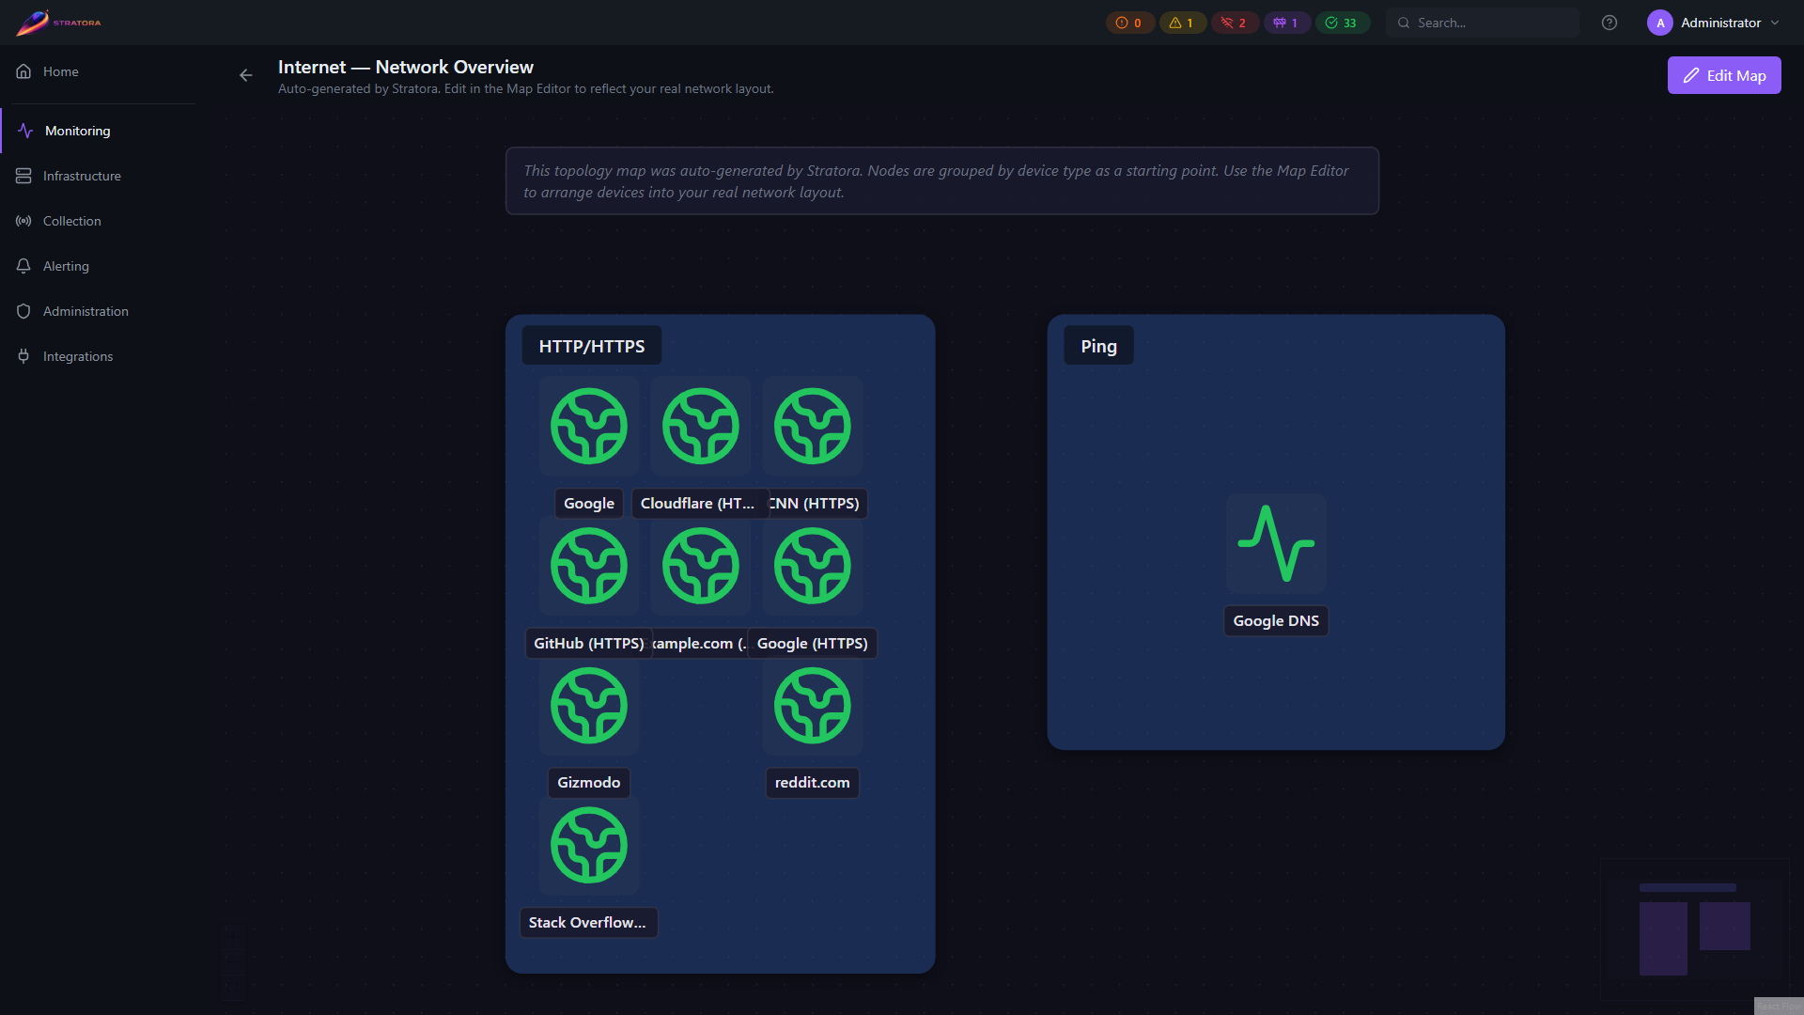Click the Ping group label
The height and width of the screenshot is (1015, 1804).
[x=1099, y=346]
